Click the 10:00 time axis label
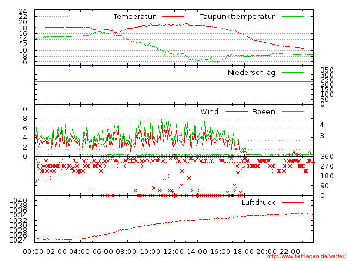This screenshot has height=261, width=348. 151,252
